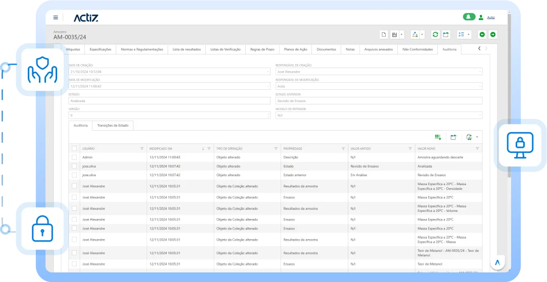This screenshot has width=547, height=282.
Task: Go to previous record with green left arrow
Action: (x=482, y=34)
